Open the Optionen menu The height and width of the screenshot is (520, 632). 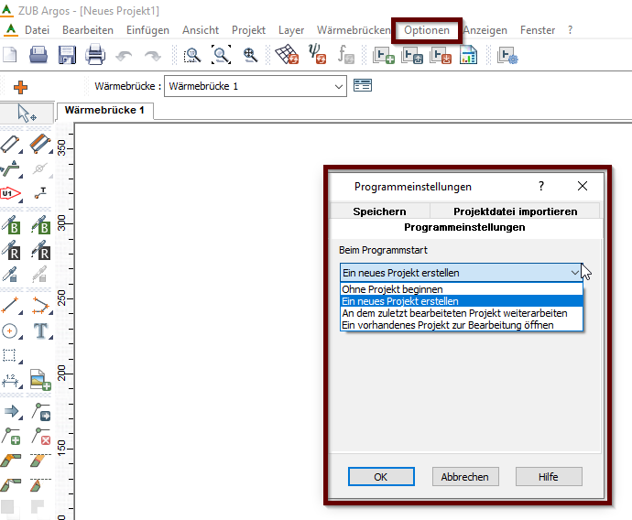(427, 30)
